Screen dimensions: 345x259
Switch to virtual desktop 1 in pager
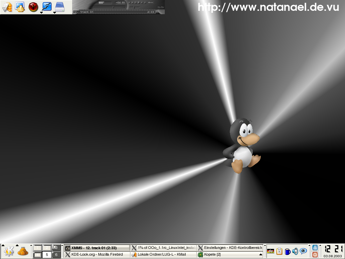point(37,248)
